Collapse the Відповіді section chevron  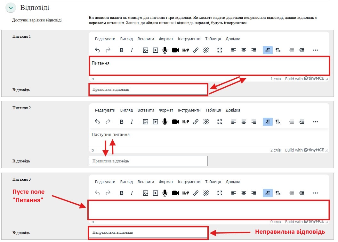(x=11, y=8)
